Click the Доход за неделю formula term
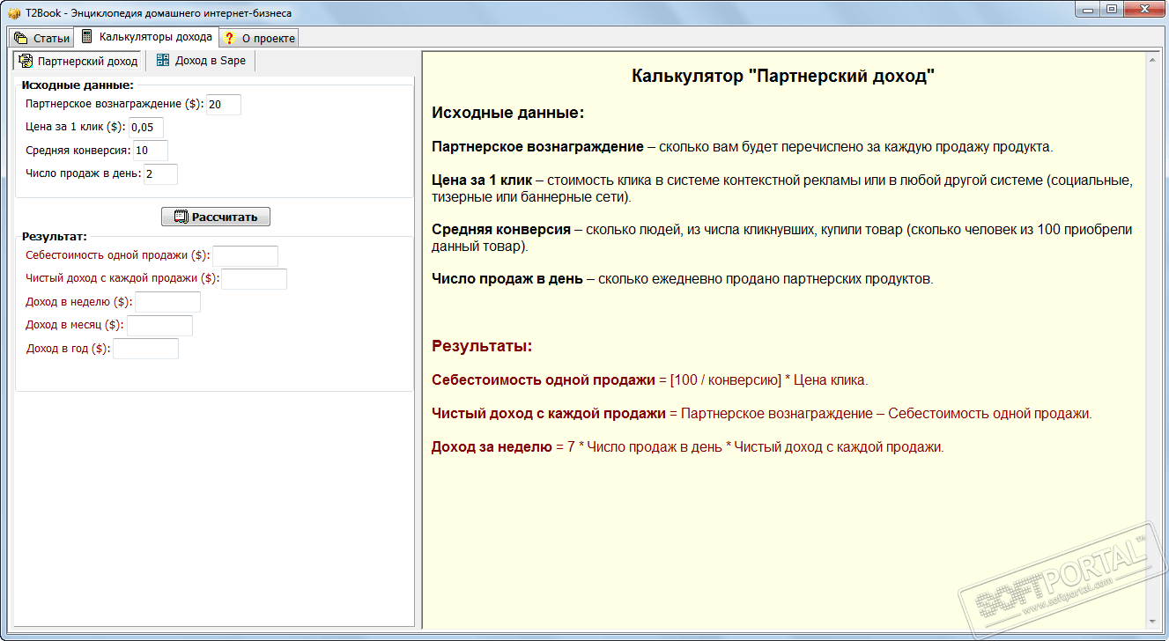 (x=492, y=446)
